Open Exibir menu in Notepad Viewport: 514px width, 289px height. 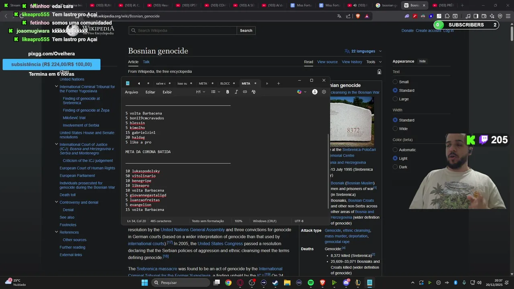pos(167,92)
